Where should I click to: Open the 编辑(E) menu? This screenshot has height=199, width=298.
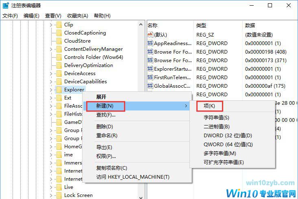pyautogui.click(x=31, y=16)
